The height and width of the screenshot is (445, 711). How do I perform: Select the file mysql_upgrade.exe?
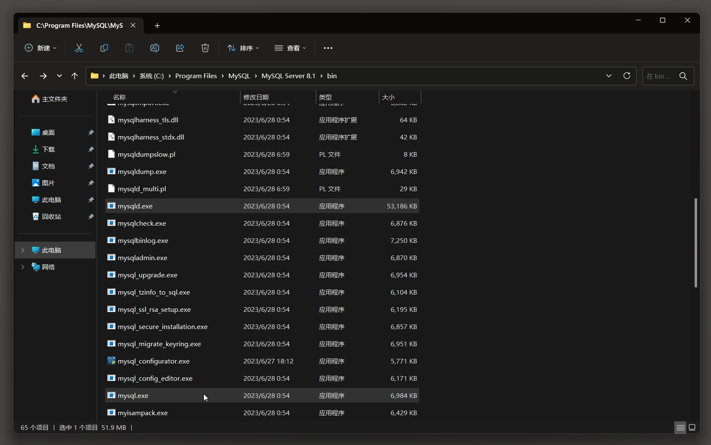point(262,275)
